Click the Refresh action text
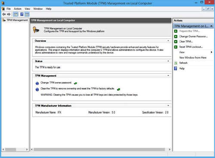 point(183,63)
